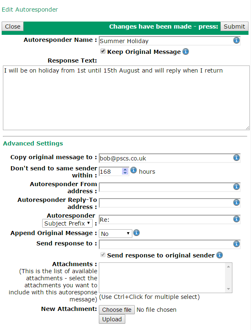This screenshot has width=251, height=330.
Task: Open the Append Original Message dropdown
Action: [115, 233]
